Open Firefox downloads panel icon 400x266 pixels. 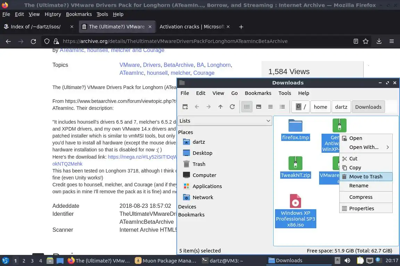(x=379, y=41)
